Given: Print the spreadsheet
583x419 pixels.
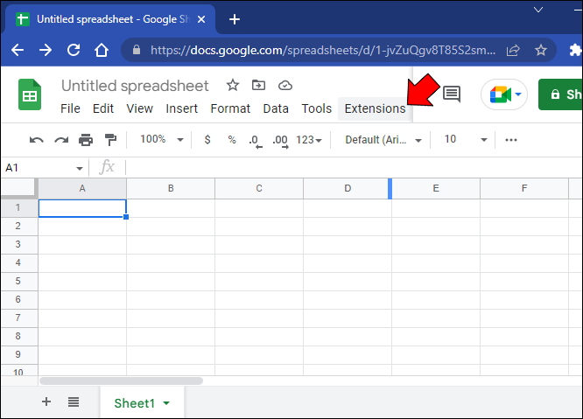Looking at the screenshot, I should [86, 140].
